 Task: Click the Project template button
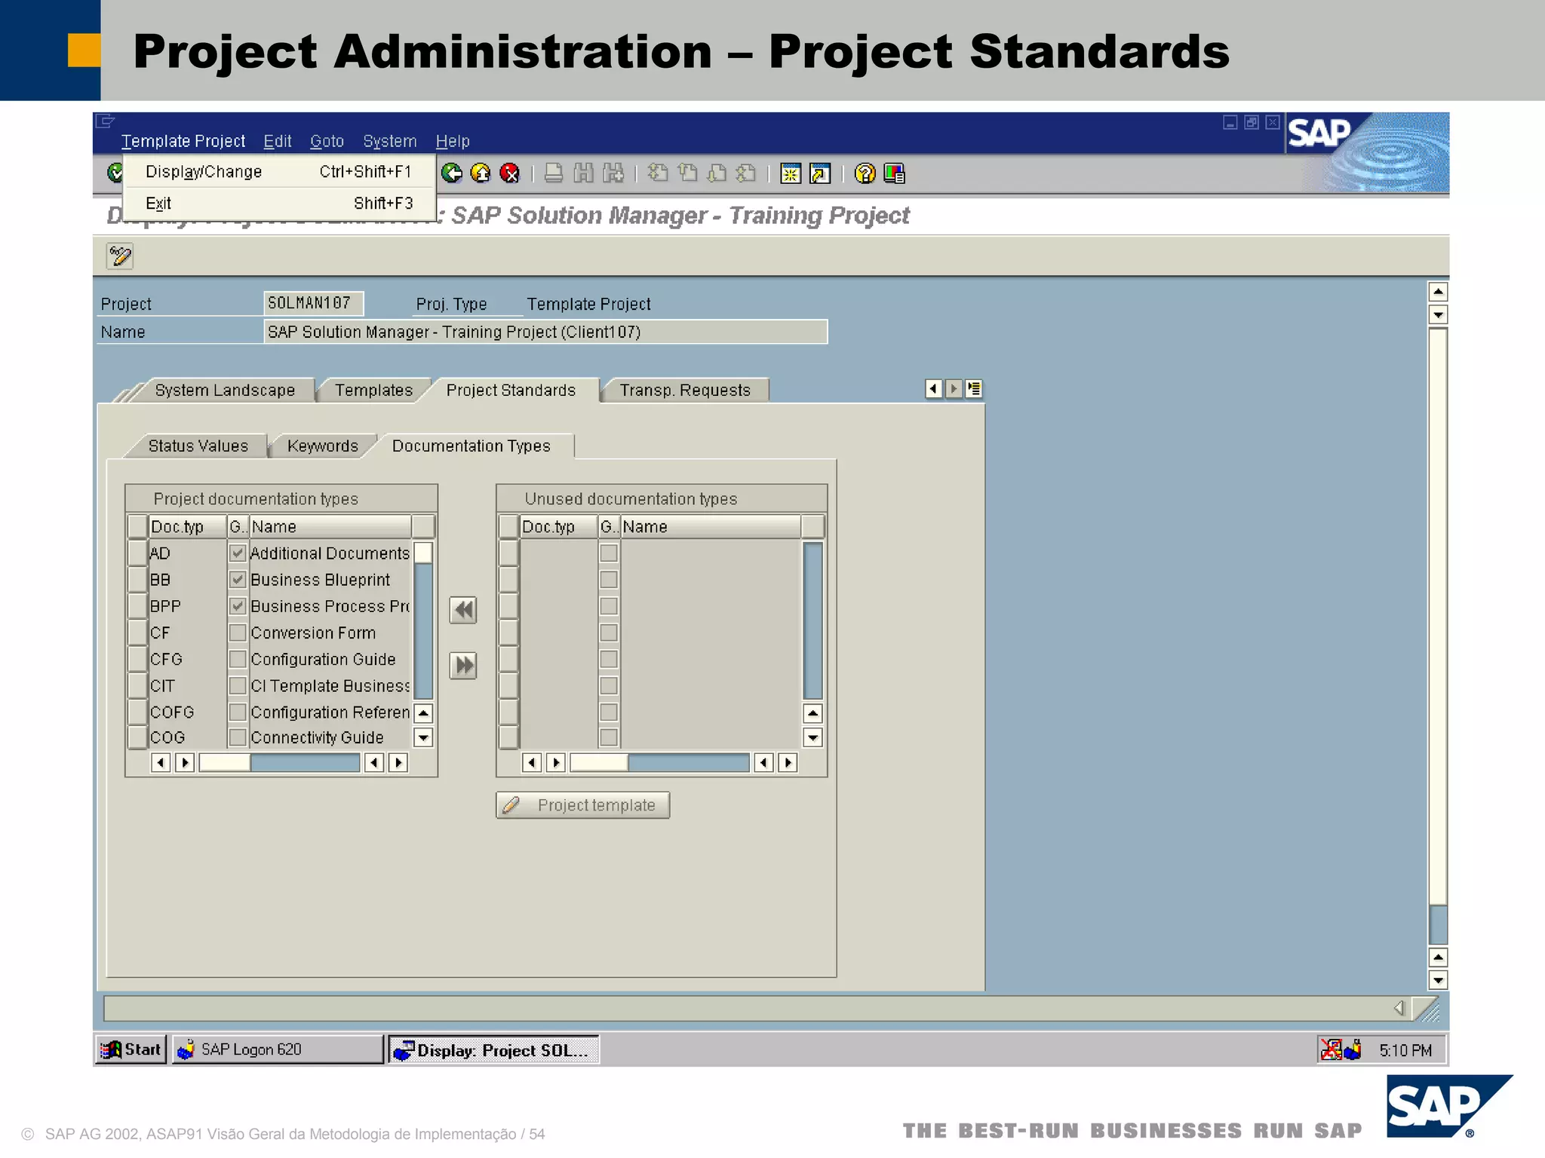click(582, 805)
